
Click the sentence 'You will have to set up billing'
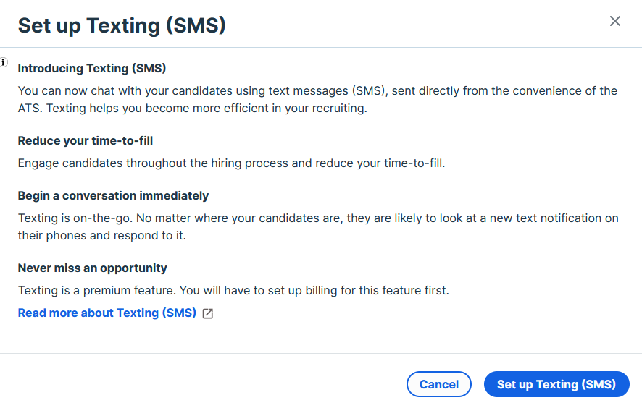[x=314, y=291]
